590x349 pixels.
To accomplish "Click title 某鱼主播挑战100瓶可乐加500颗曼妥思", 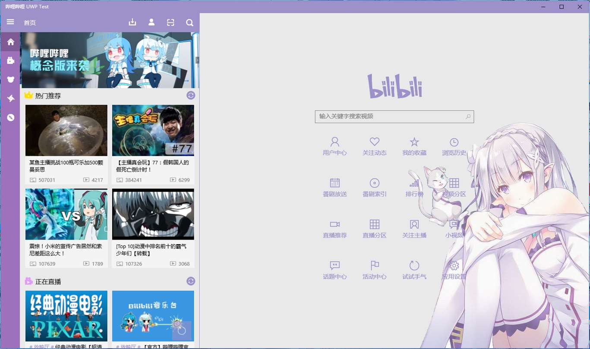I will pyautogui.click(x=66, y=166).
